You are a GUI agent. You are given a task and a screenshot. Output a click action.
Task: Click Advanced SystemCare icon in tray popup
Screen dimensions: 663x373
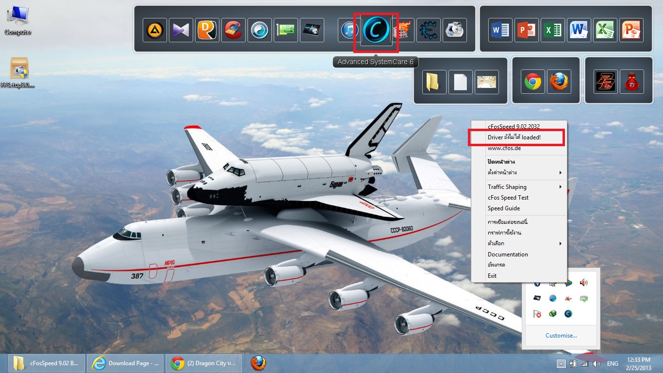click(568, 314)
